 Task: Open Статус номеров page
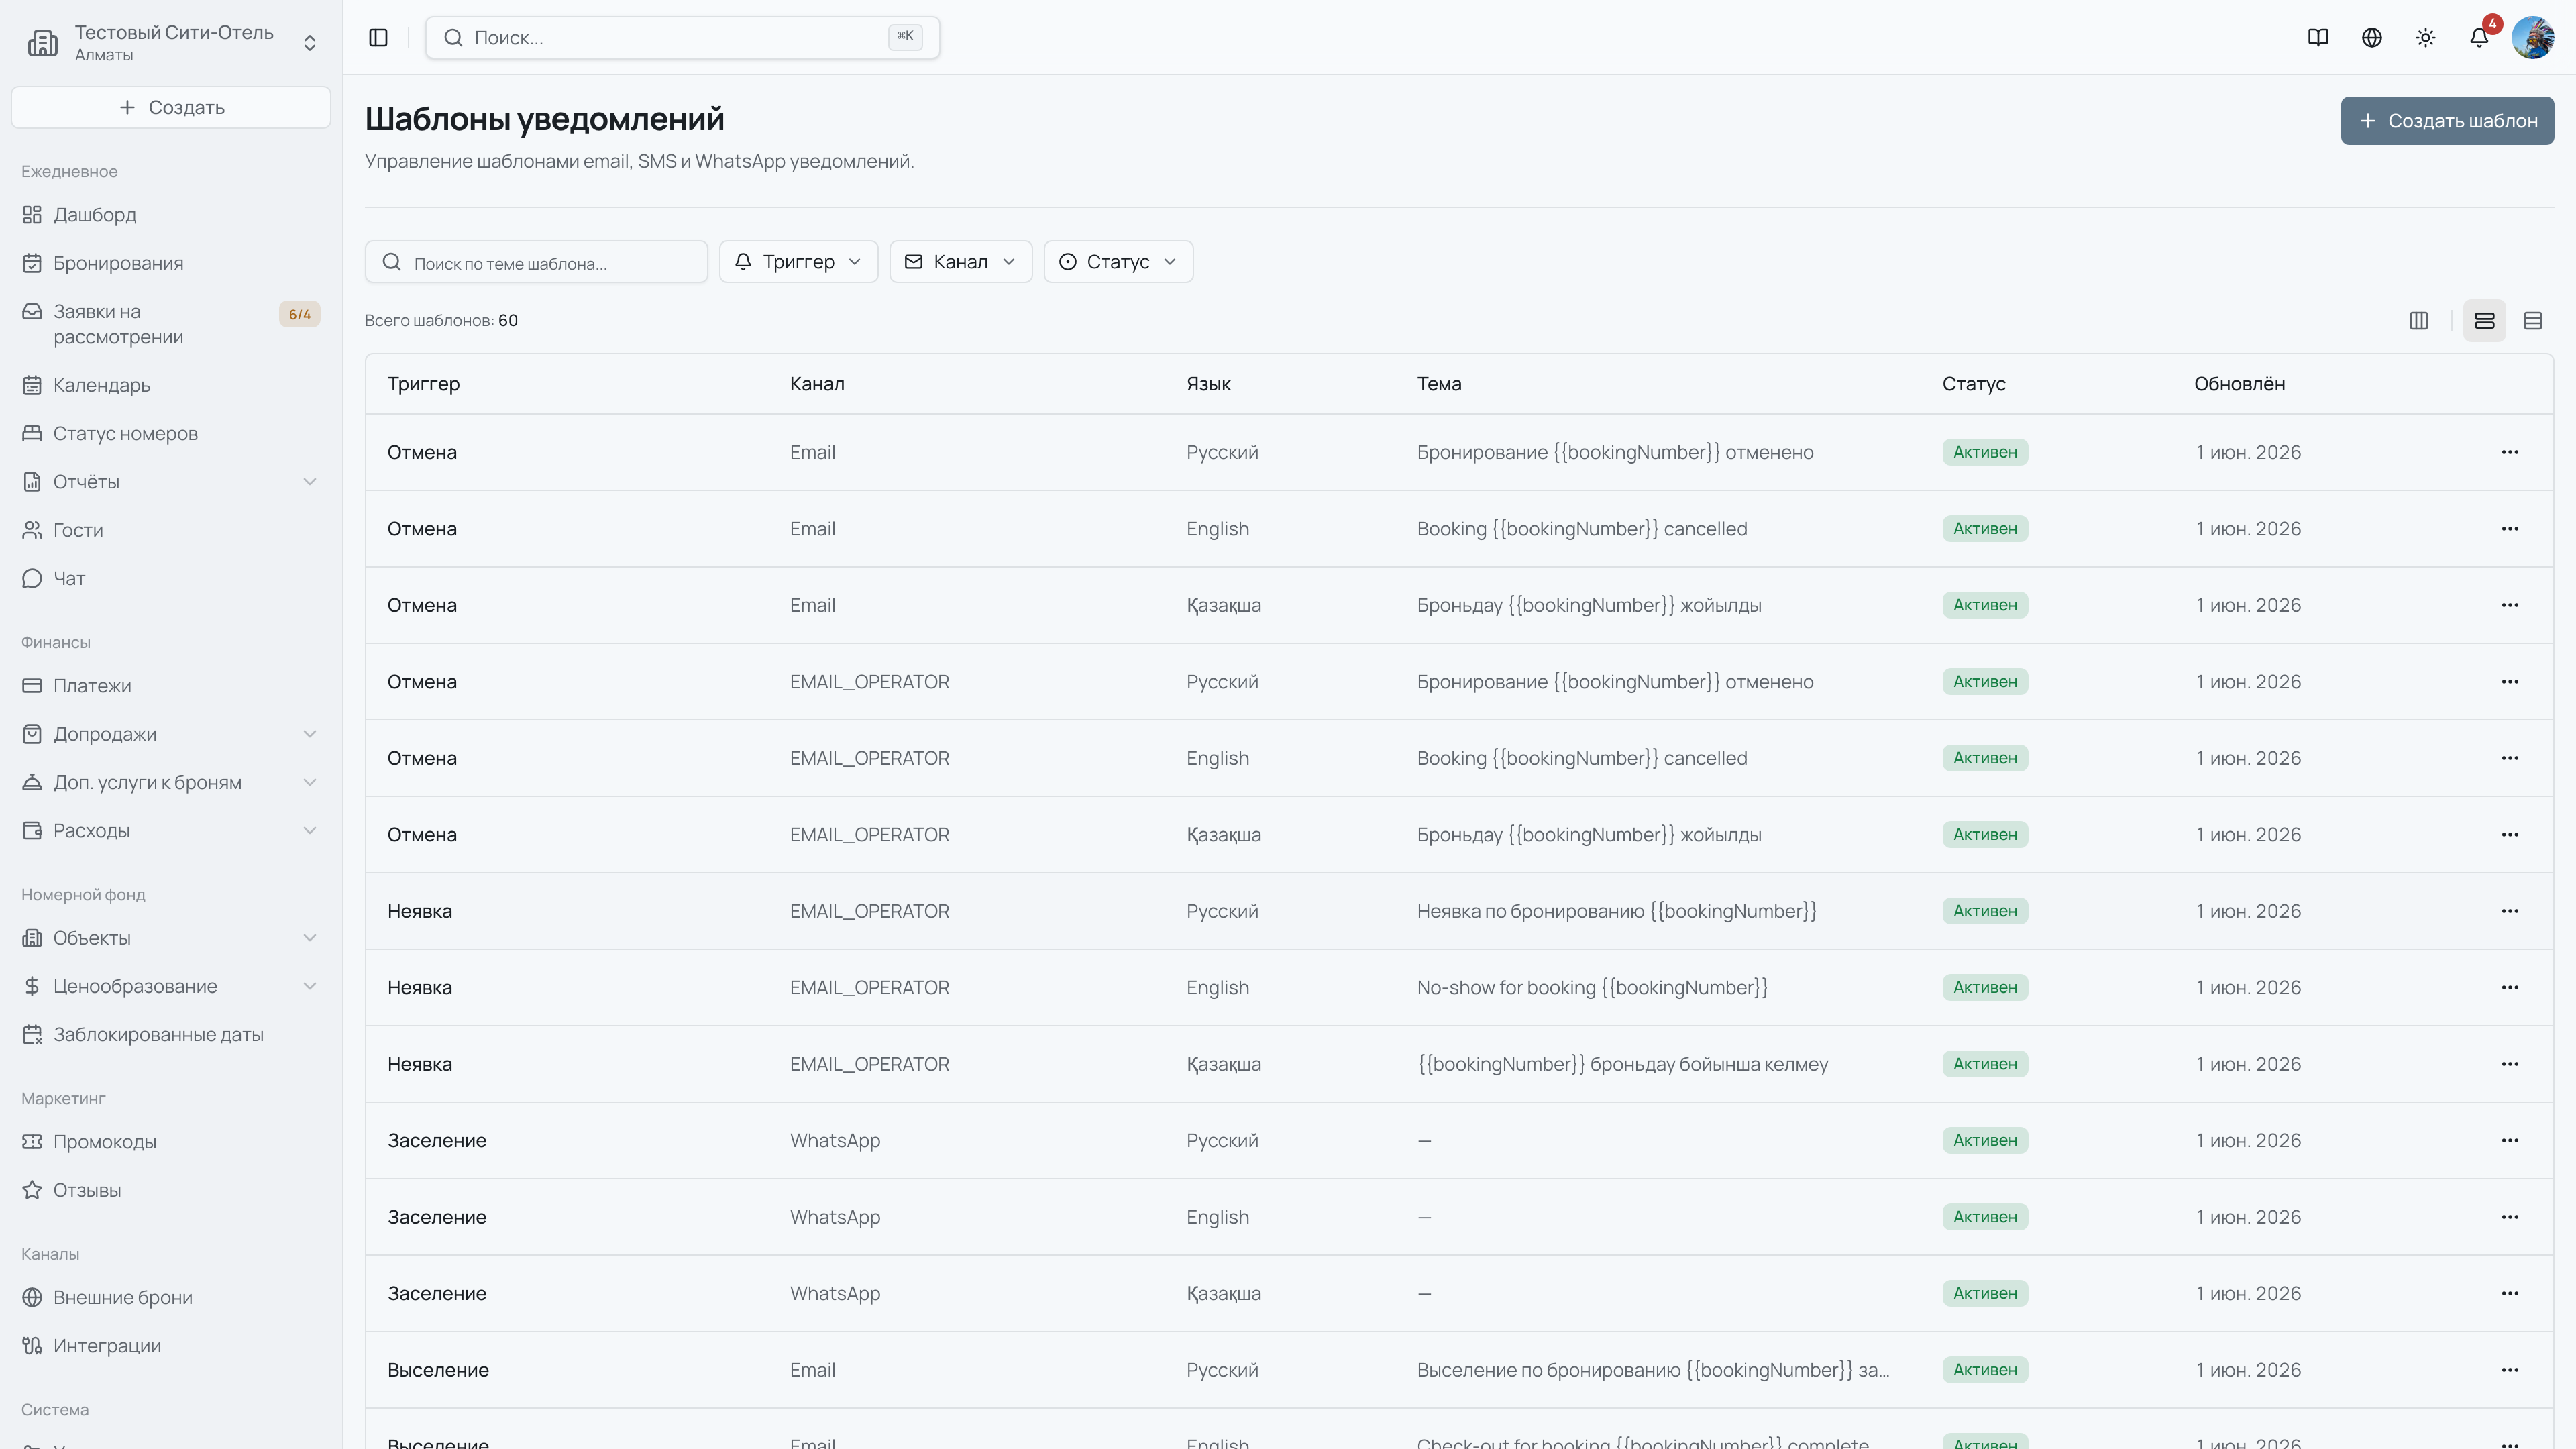click(x=171, y=433)
